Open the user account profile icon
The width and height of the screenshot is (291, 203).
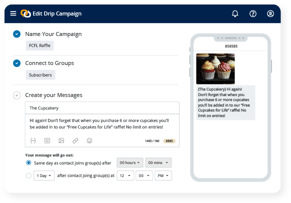point(270,13)
